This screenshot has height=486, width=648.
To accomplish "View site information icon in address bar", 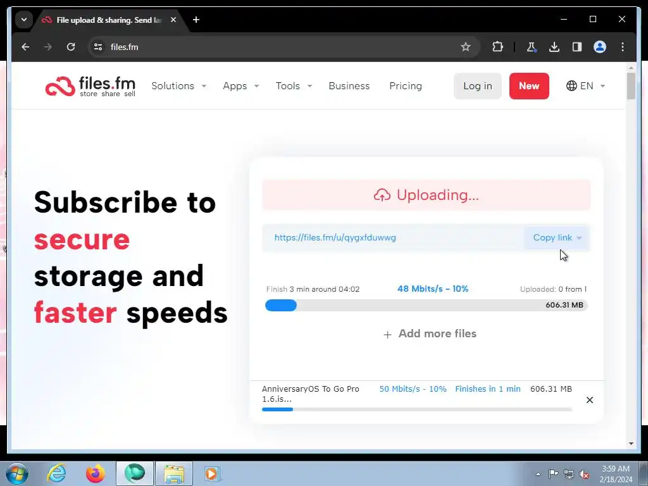I will click(x=98, y=47).
